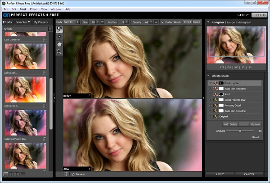Delete the selected effect layer

(234, 125)
